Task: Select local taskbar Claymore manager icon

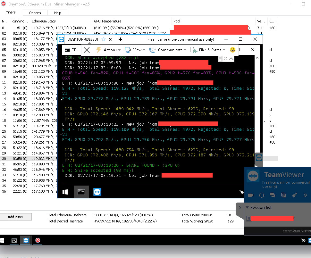Action: pyautogui.click(x=38, y=240)
